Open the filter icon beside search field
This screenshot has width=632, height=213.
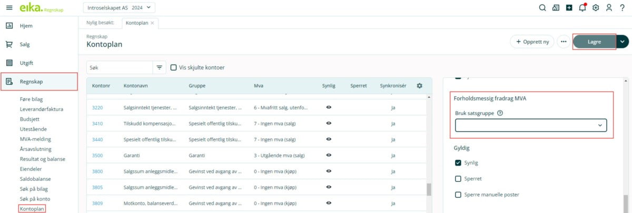tap(159, 68)
